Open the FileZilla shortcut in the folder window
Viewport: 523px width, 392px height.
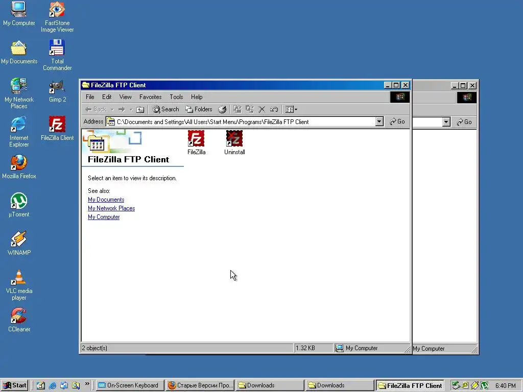pos(196,142)
